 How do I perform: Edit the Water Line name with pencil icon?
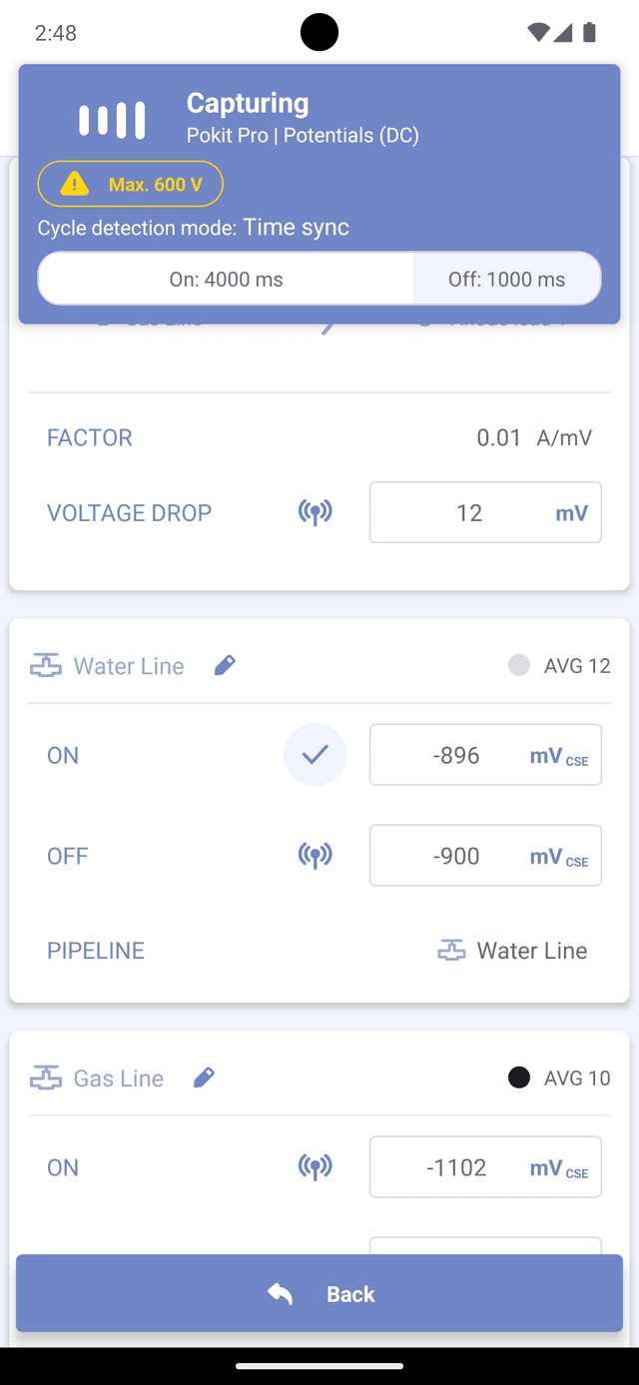tap(226, 665)
